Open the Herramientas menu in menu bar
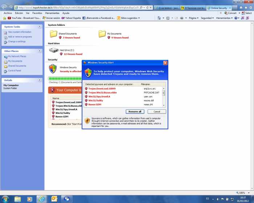The height and width of the screenshot is (203, 254). coord(52,13)
